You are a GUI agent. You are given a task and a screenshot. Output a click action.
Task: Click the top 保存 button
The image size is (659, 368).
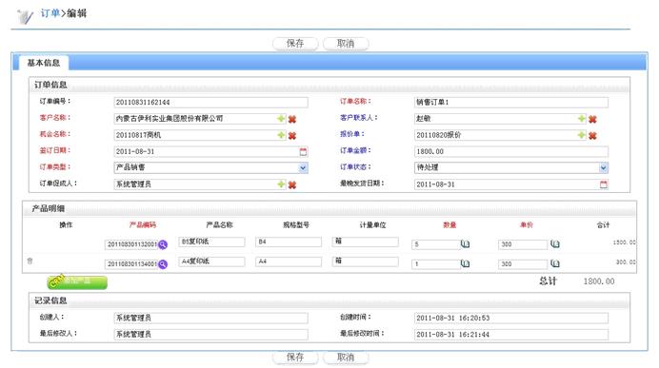[x=295, y=43]
